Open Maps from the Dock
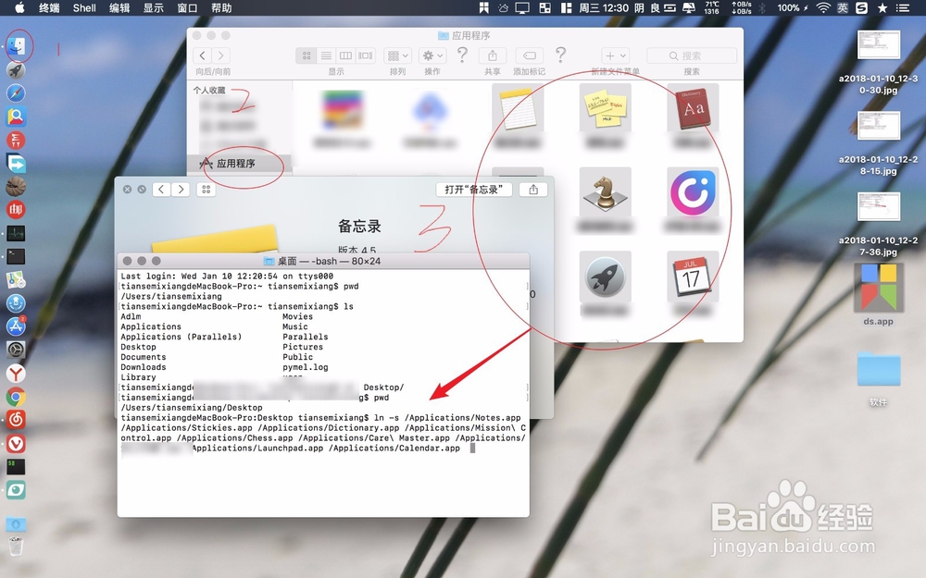This screenshot has width=926, height=578. pos(16,280)
